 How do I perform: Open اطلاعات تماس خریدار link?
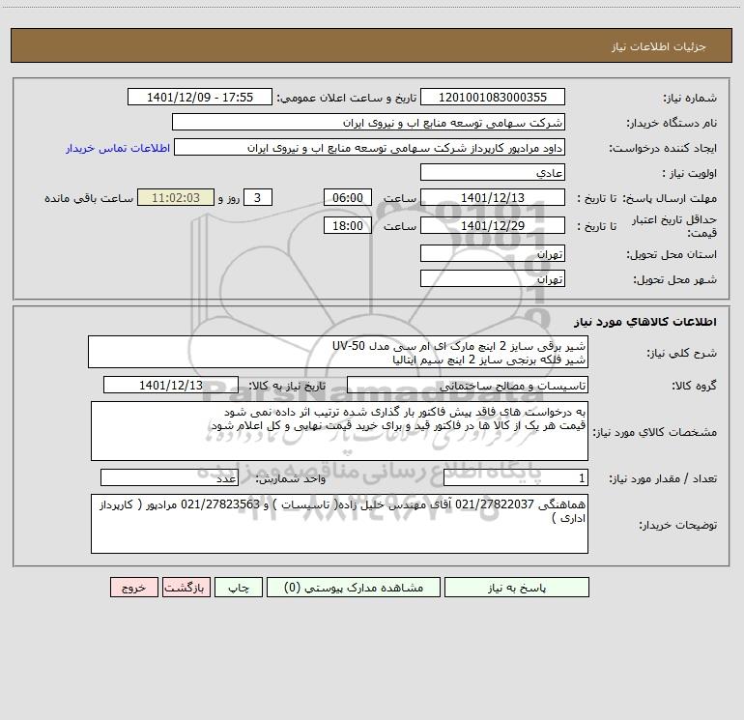118,148
